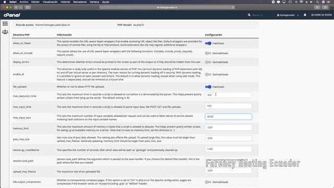The width and height of the screenshot is (334, 188).
Task: Click the Apple menu icon
Action: (x=5, y=2)
